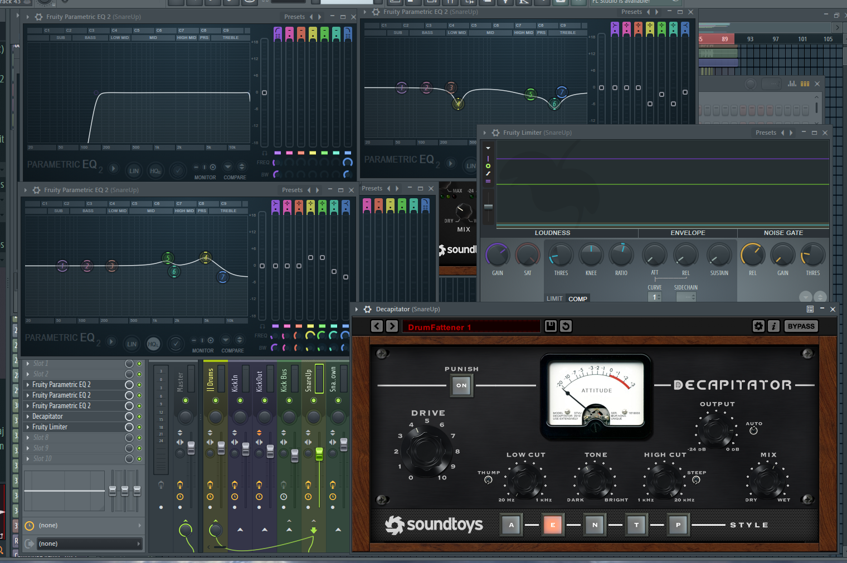Image resolution: width=847 pixels, height=563 pixels.
Task: Expand the Decapitator mixer slot arrow
Action: [28, 417]
